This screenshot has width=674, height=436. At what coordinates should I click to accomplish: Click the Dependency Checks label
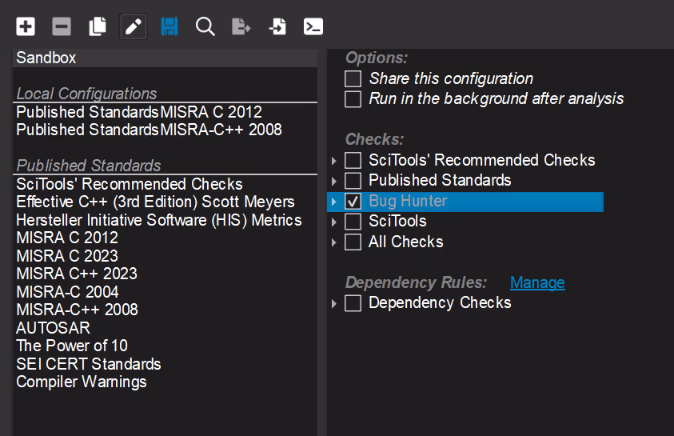(x=440, y=303)
